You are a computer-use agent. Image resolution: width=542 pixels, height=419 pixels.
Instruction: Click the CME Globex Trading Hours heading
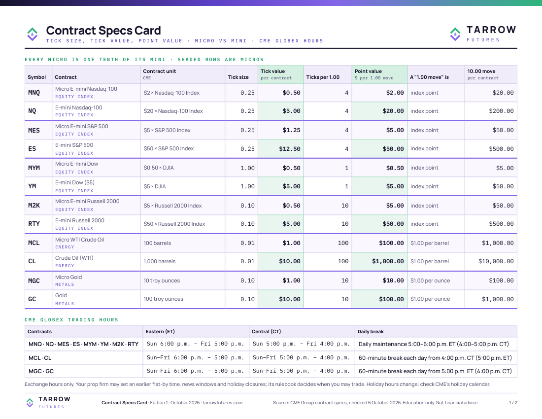71,320
